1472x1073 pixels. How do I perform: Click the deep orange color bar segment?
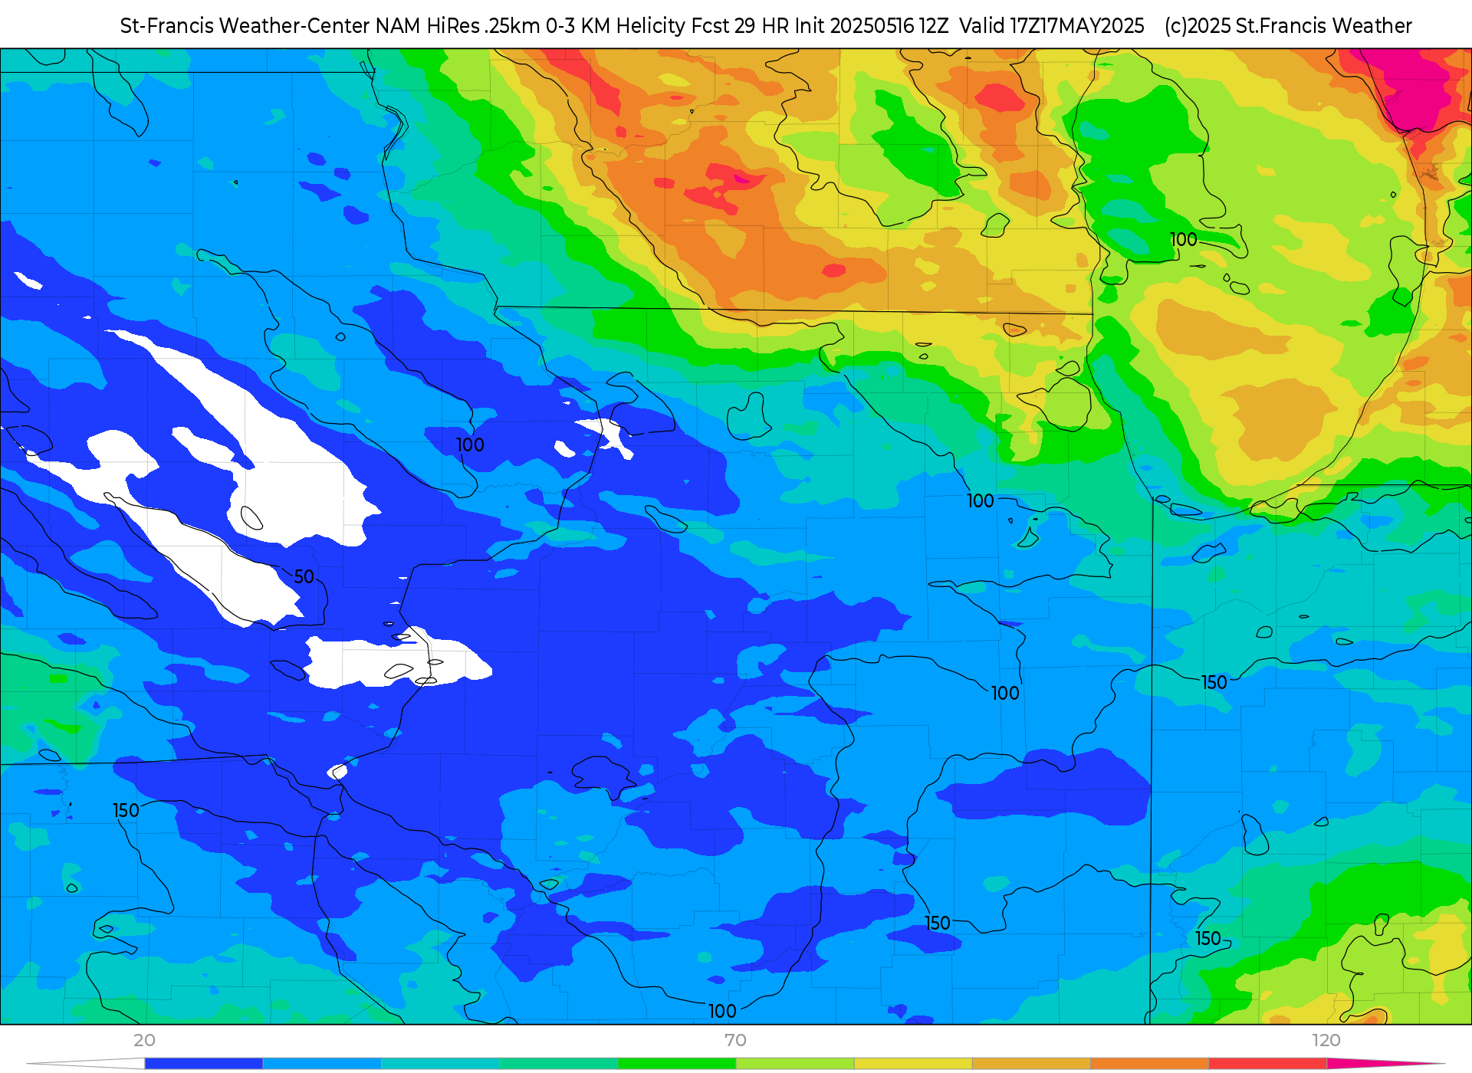pyautogui.click(x=1149, y=1064)
